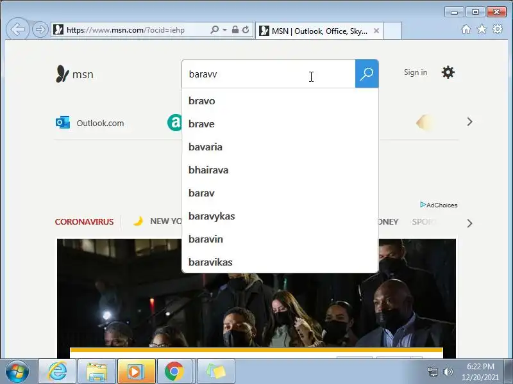Viewport: 513px width, 384px height.
Task: Expand news categories with right chevron
Action: coord(470,223)
